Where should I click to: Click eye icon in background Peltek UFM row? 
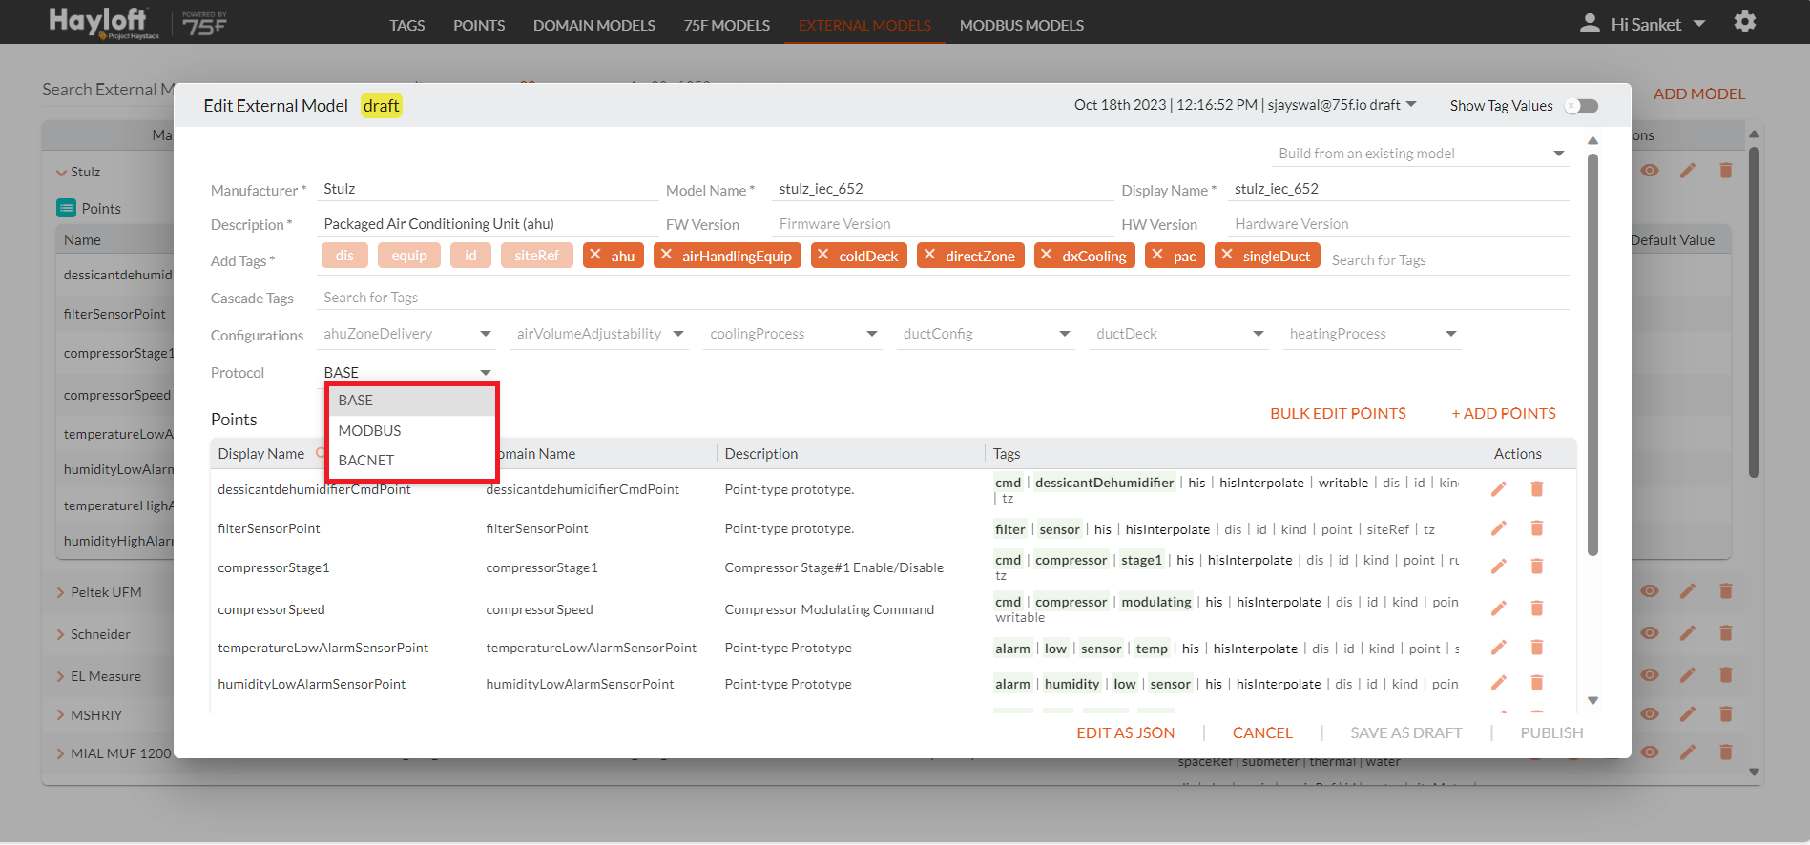tap(1650, 591)
